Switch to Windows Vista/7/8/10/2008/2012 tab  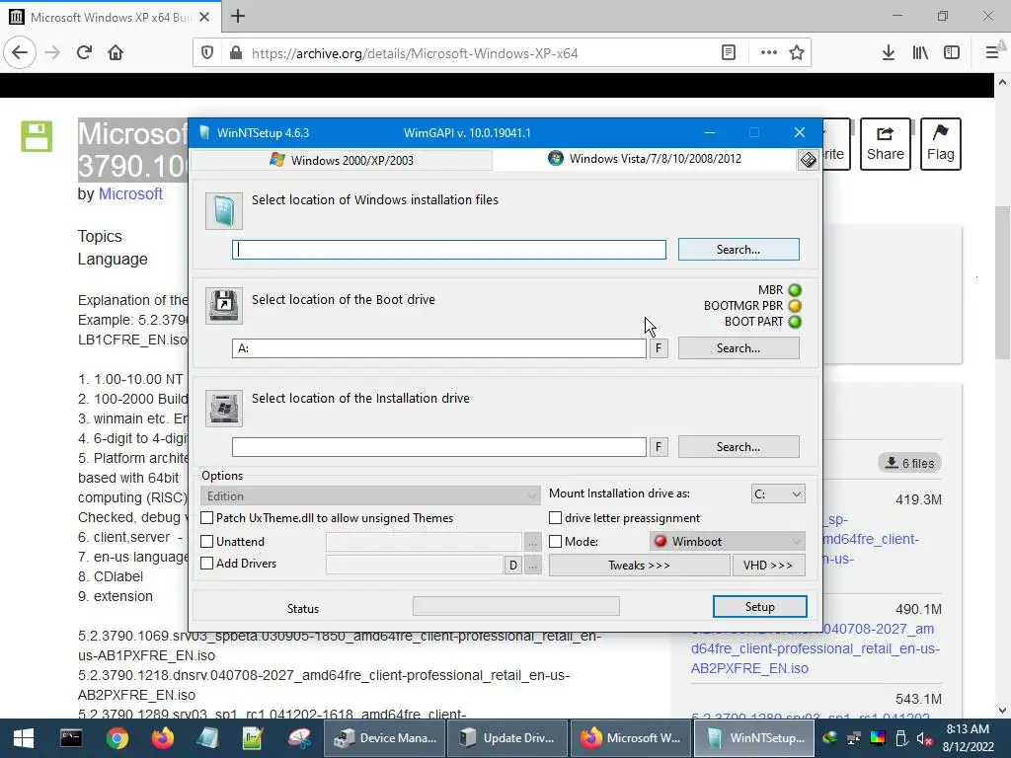point(645,159)
